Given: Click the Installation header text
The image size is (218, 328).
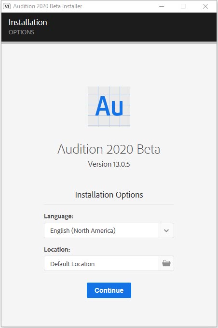Looking at the screenshot, I should click(28, 22).
